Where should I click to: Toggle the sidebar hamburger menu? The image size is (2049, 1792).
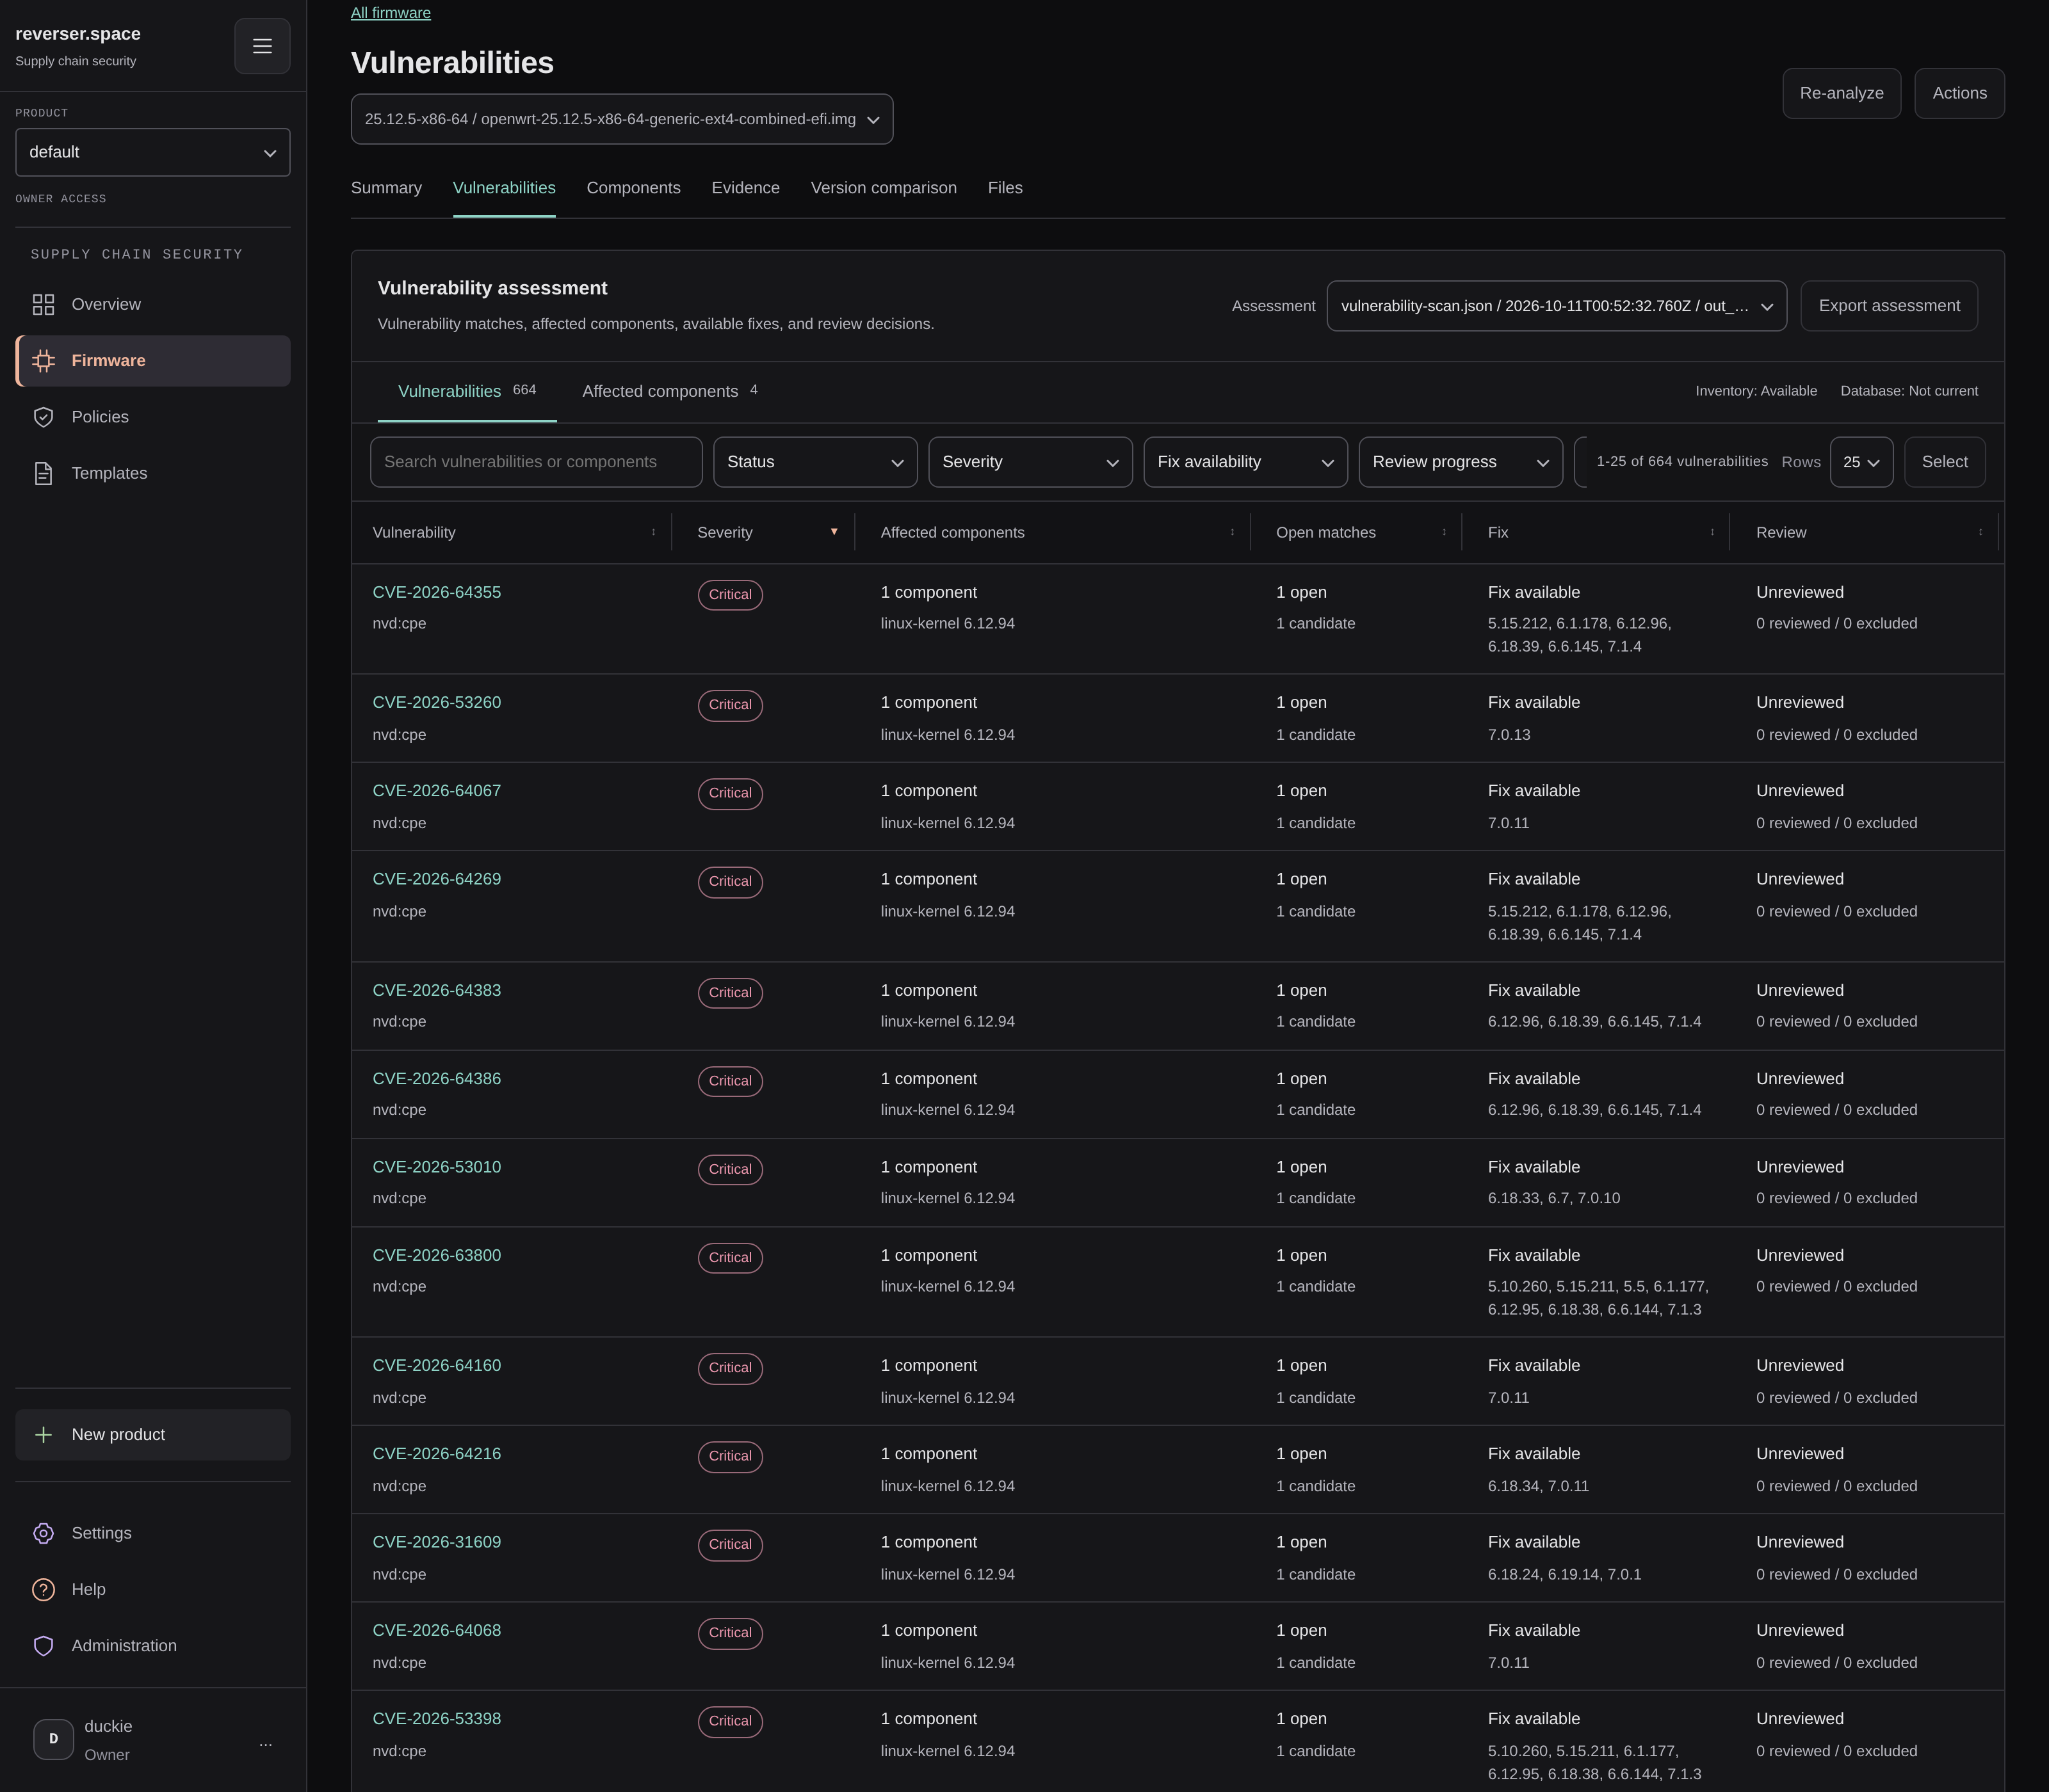pos(262,46)
